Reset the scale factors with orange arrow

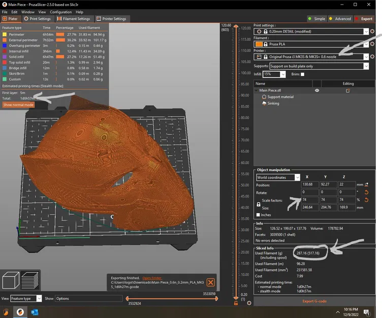(x=366, y=199)
